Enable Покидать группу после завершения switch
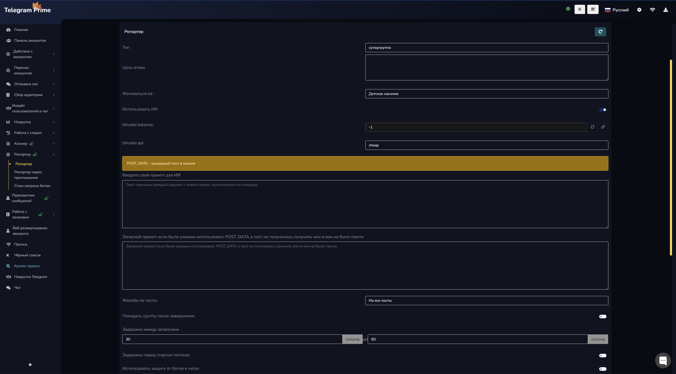This screenshot has height=374, width=676. pyautogui.click(x=603, y=317)
